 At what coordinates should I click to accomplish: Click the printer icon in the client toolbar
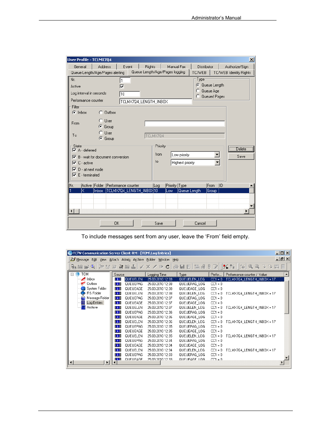pos(176,267)
